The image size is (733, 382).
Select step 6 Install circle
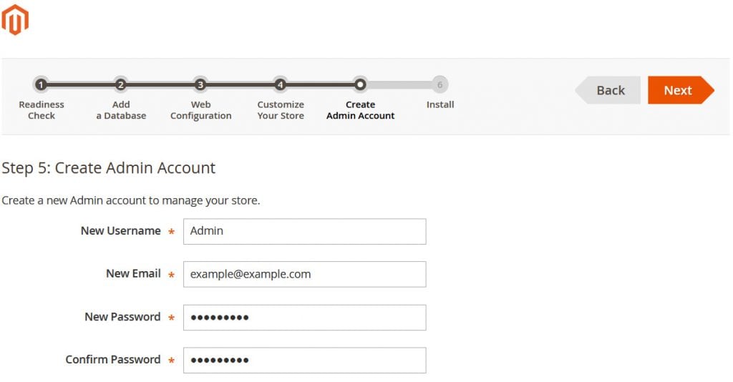pyautogui.click(x=440, y=84)
